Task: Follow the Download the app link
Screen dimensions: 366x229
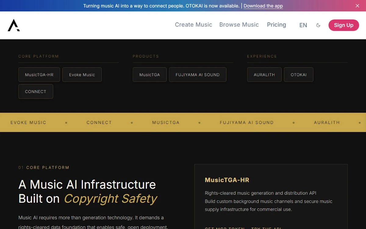Action: point(263,6)
